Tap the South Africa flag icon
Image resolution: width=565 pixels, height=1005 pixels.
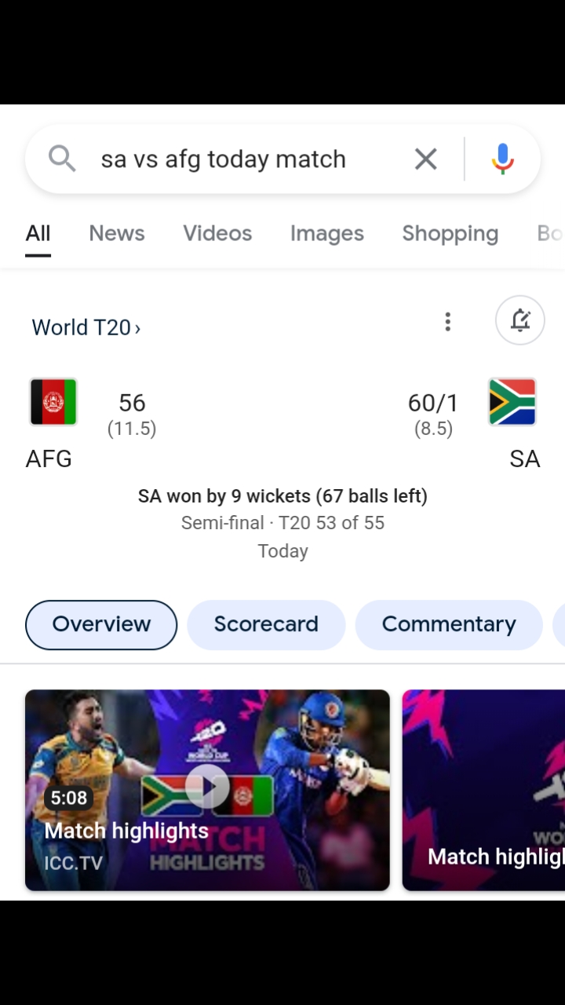[512, 402]
